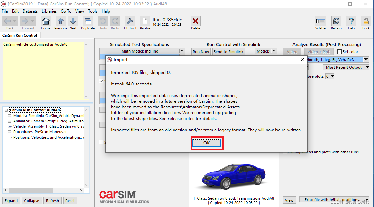This screenshot has height=207, width=374.
Task: Open the Parsfile document icon
Action: tap(145, 21)
